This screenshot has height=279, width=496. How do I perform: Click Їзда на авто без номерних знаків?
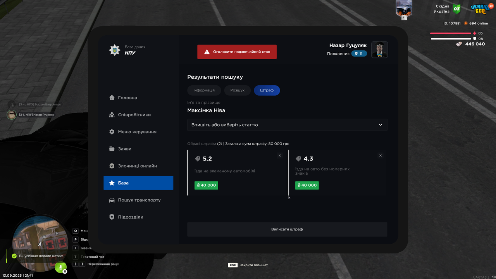coord(322,171)
